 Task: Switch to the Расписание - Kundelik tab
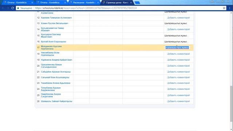tap(84, 3)
